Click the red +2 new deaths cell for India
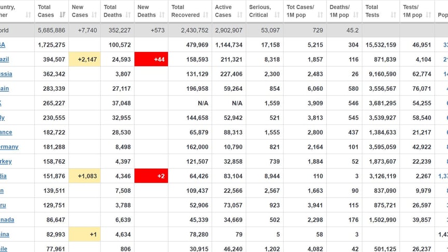The width and height of the screenshot is (448, 252). coord(151,176)
